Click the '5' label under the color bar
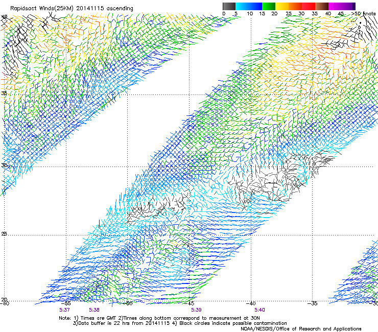The width and height of the screenshot is (378, 332). click(236, 13)
